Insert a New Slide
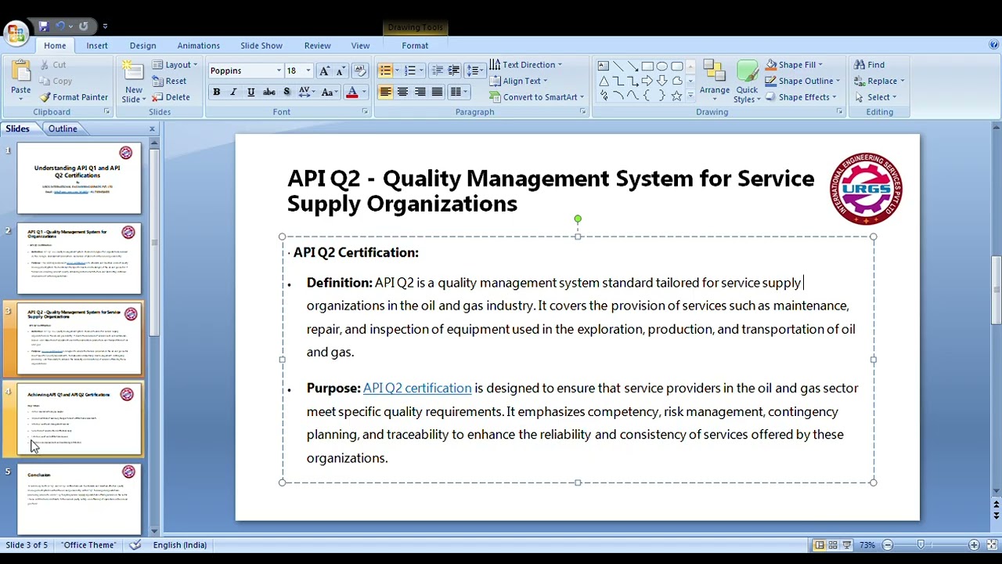This screenshot has height=564, width=1002. point(133,81)
